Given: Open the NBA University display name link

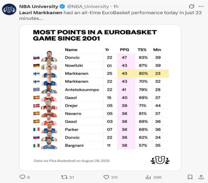Looking at the screenshot, I should pos(39,6).
